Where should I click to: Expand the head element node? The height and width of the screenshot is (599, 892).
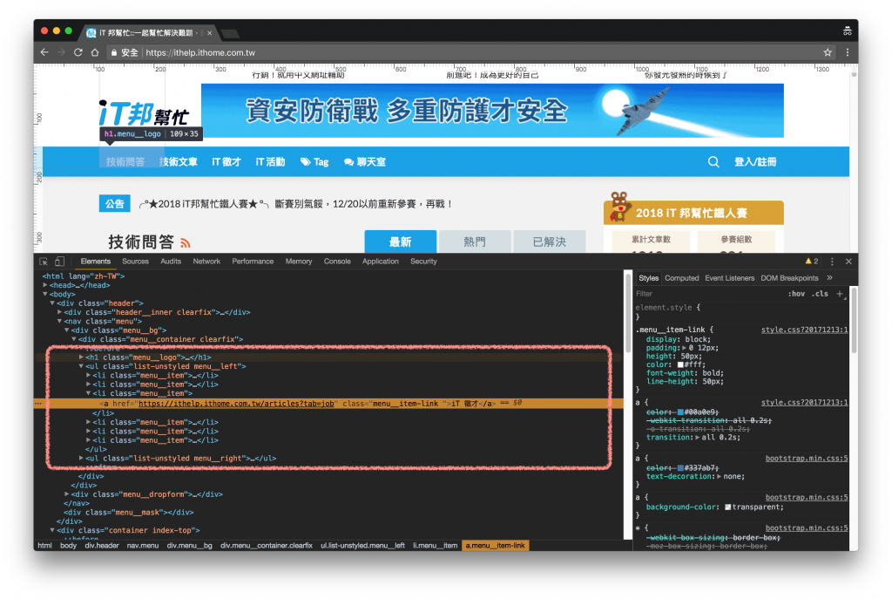pos(45,285)
